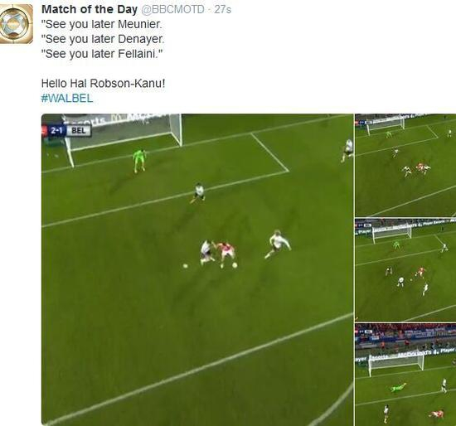Click the Match of the Day account name
Viewport: 456px width, 426px height.
pyautogui.click(x=90, y=9)
